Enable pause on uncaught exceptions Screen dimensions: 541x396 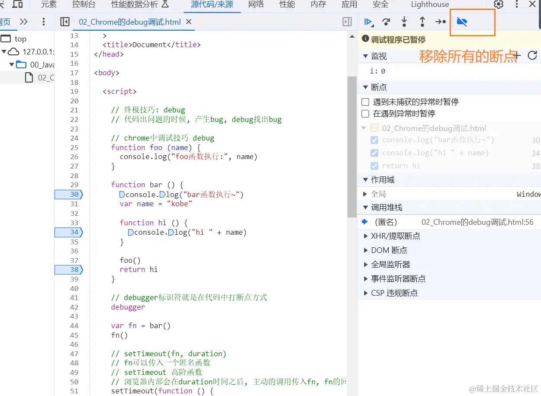365,102
